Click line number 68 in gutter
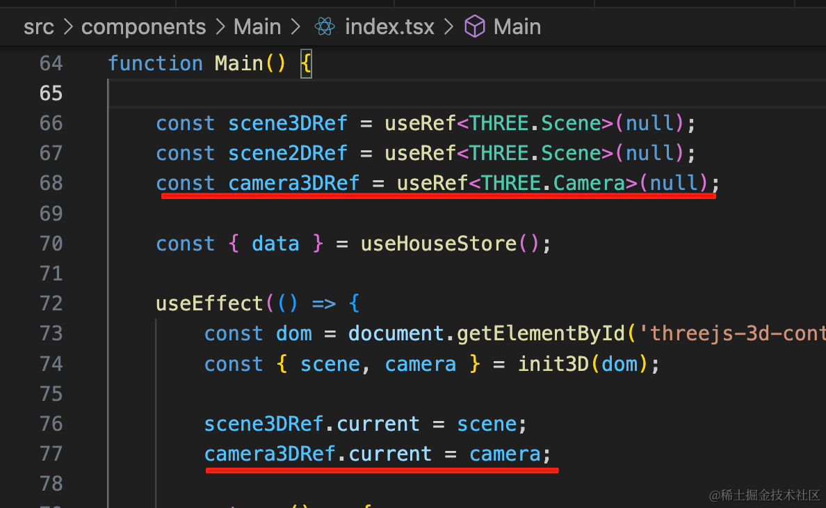The image size is (826, 508). [x=51, y=184]
